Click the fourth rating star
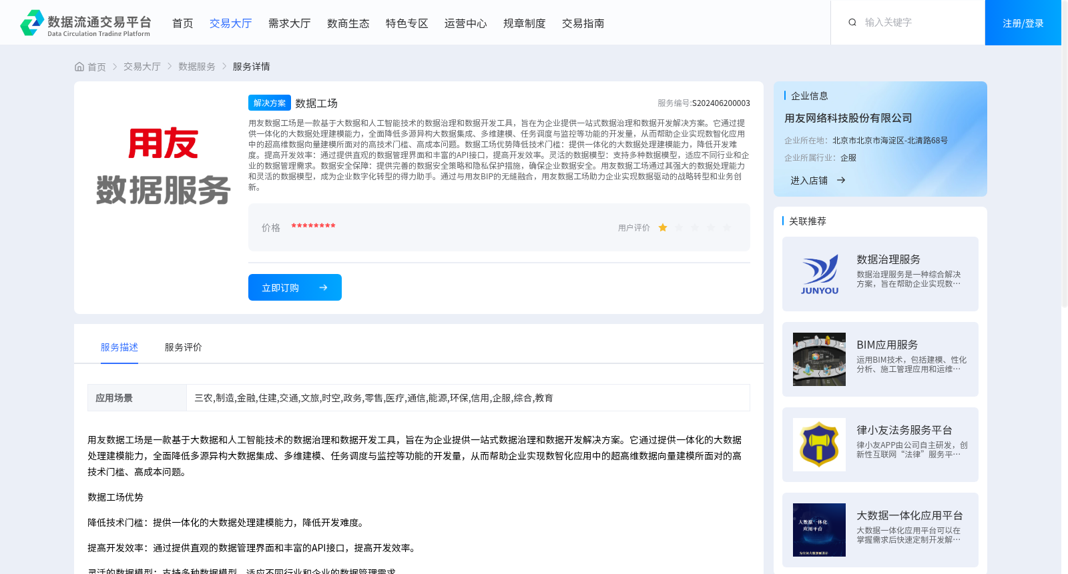 point(711,228)
